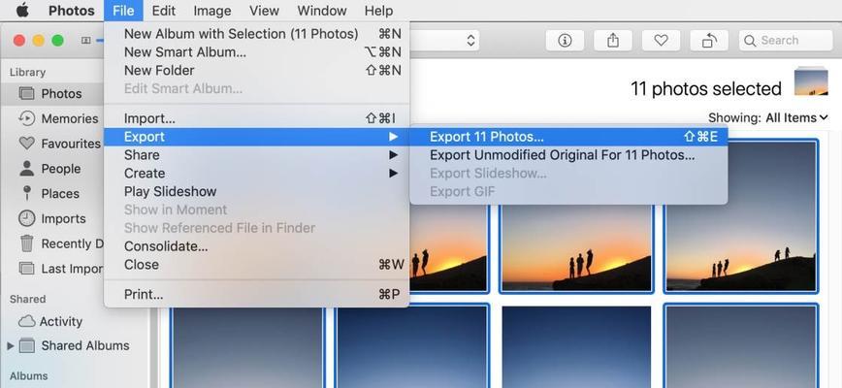
Task: Open the Showing: All Items dropdown
Action: coord(768,117)
